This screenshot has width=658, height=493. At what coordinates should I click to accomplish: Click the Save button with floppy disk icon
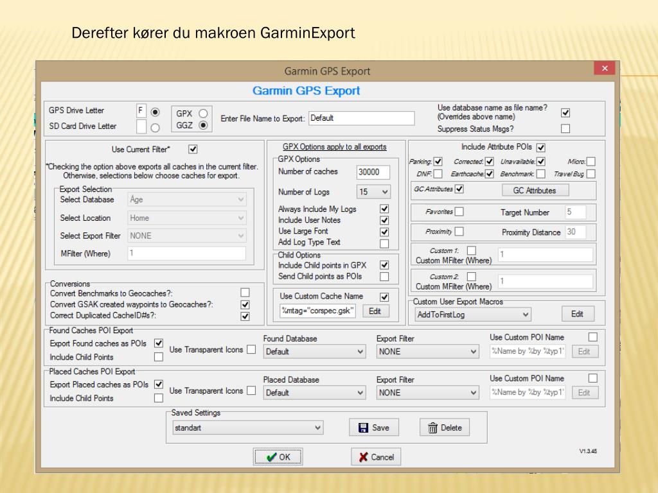click(x=374, y=428)
